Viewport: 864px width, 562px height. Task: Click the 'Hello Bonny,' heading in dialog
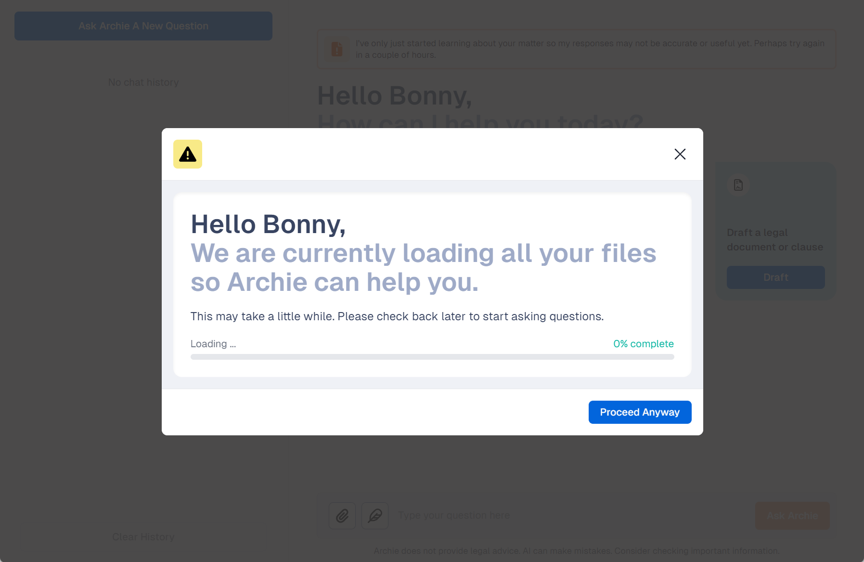click(x=268, y=224)
